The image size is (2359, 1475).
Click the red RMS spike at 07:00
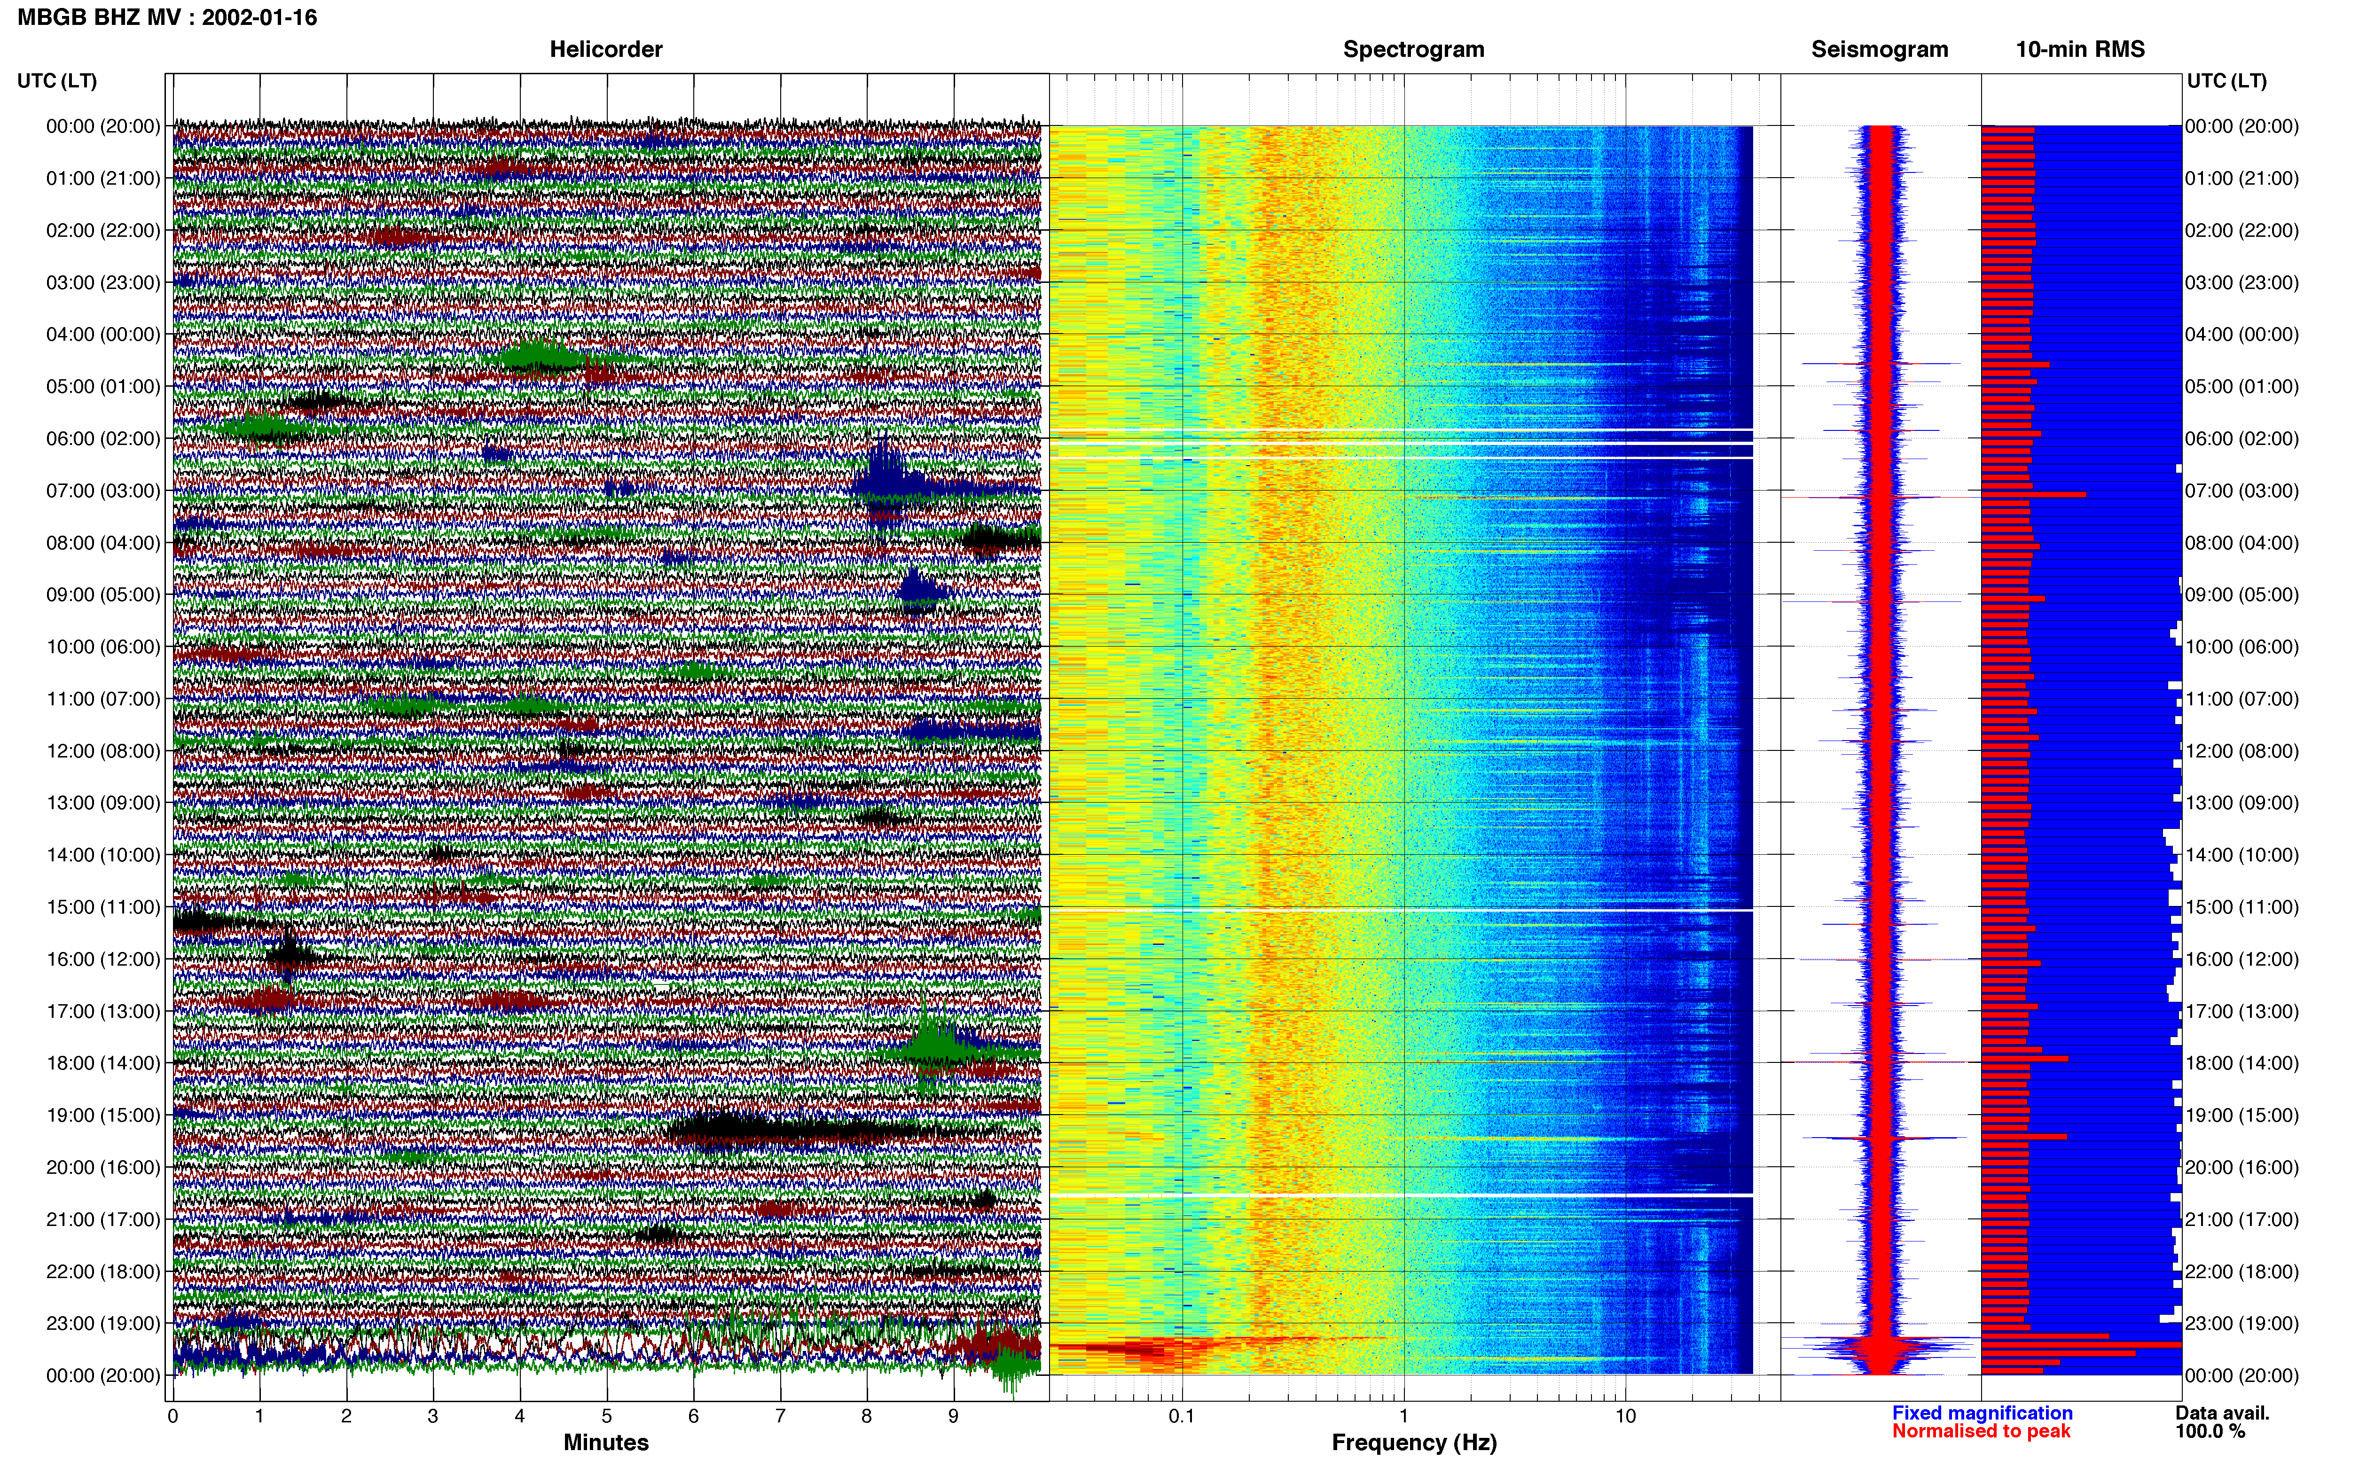(x=2033, y=495)
